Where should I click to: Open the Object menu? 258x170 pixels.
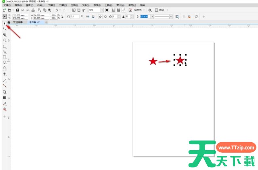coord(52,5)
